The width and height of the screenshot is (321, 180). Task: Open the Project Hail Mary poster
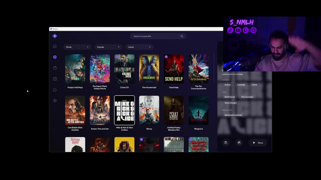pyautogui.click(x=75, y=69)
